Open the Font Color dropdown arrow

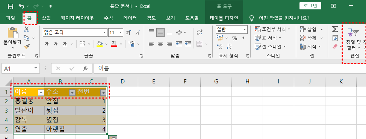click(121, 44)
